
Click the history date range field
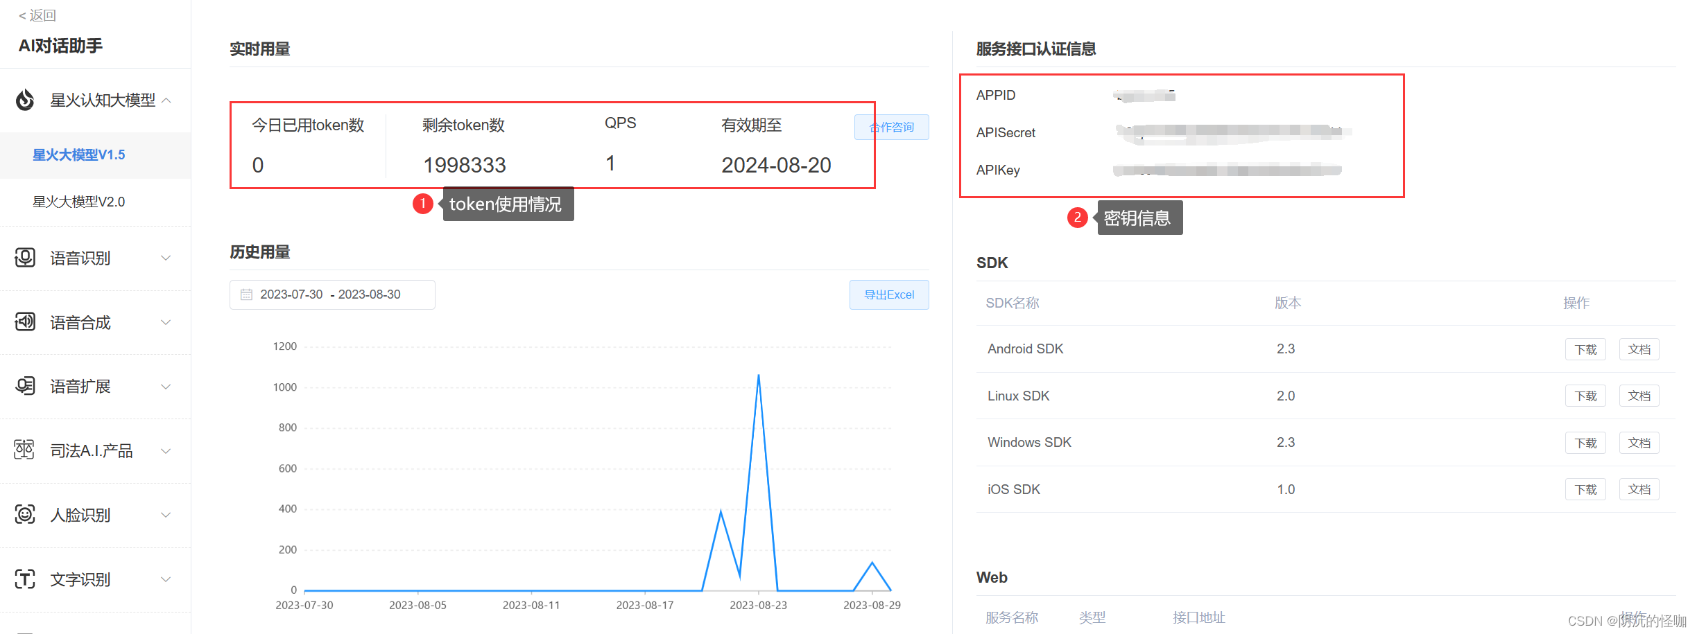tap(332, 294)
